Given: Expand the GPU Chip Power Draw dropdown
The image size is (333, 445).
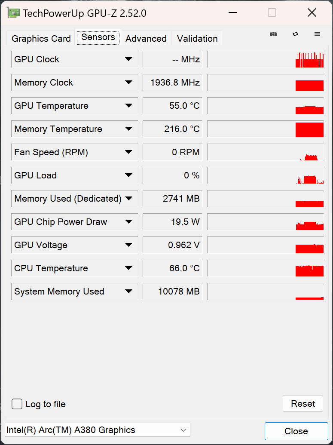Looking at the screenshot, I should [128, 222].
